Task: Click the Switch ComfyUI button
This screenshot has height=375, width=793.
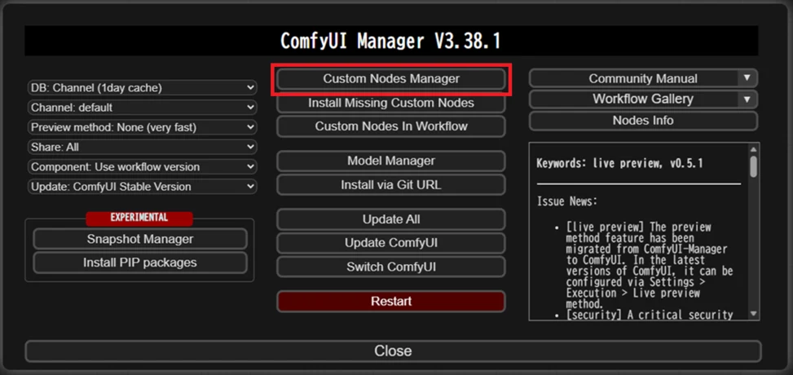Action: pyautogui.click(x=391, y=267)
